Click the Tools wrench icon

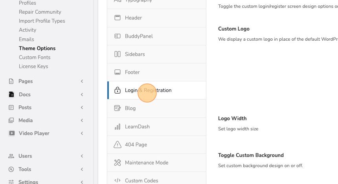(x=11, y=169)
